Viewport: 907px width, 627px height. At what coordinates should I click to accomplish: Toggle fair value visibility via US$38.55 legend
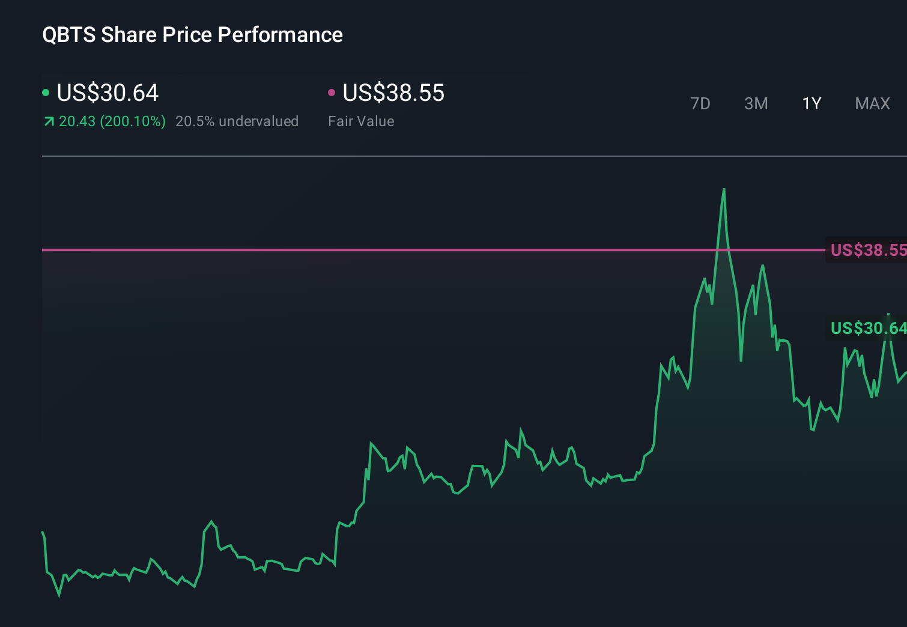(x=393, y=93)
